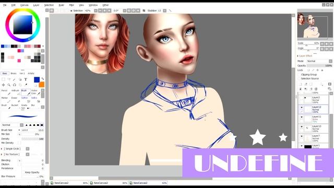The width and height of the screenshot is (334, 188).
Task: Expand the No Texture brush setting
Action: (x=2, y=155)
